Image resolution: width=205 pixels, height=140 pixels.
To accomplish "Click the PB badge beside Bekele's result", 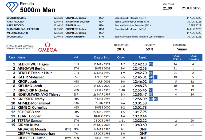I will tap(151, 73).
